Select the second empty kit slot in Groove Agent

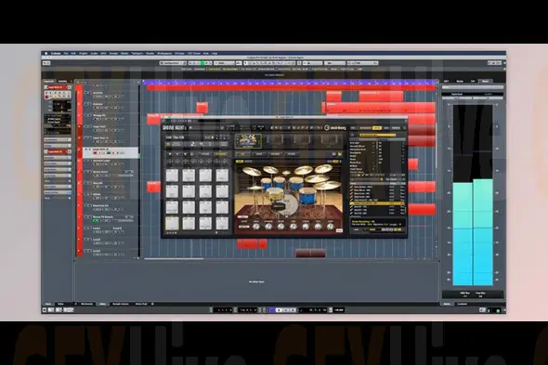(x=302, y=140)
